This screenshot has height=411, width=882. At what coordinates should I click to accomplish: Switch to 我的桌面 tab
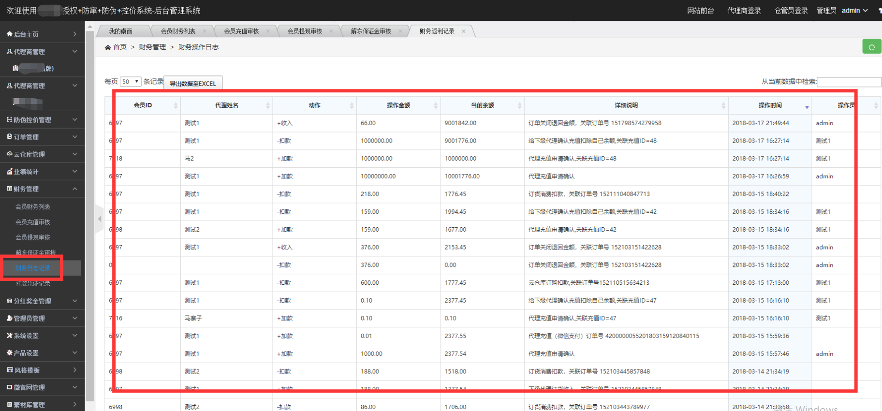pos(121,31)
